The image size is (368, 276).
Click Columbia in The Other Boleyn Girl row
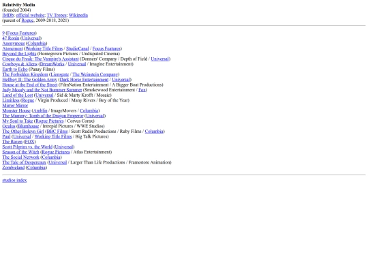[154, 132]
